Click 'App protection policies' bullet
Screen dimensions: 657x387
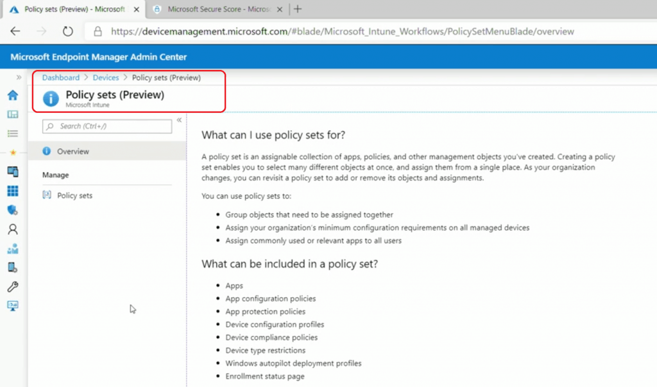tap(265, 311)
